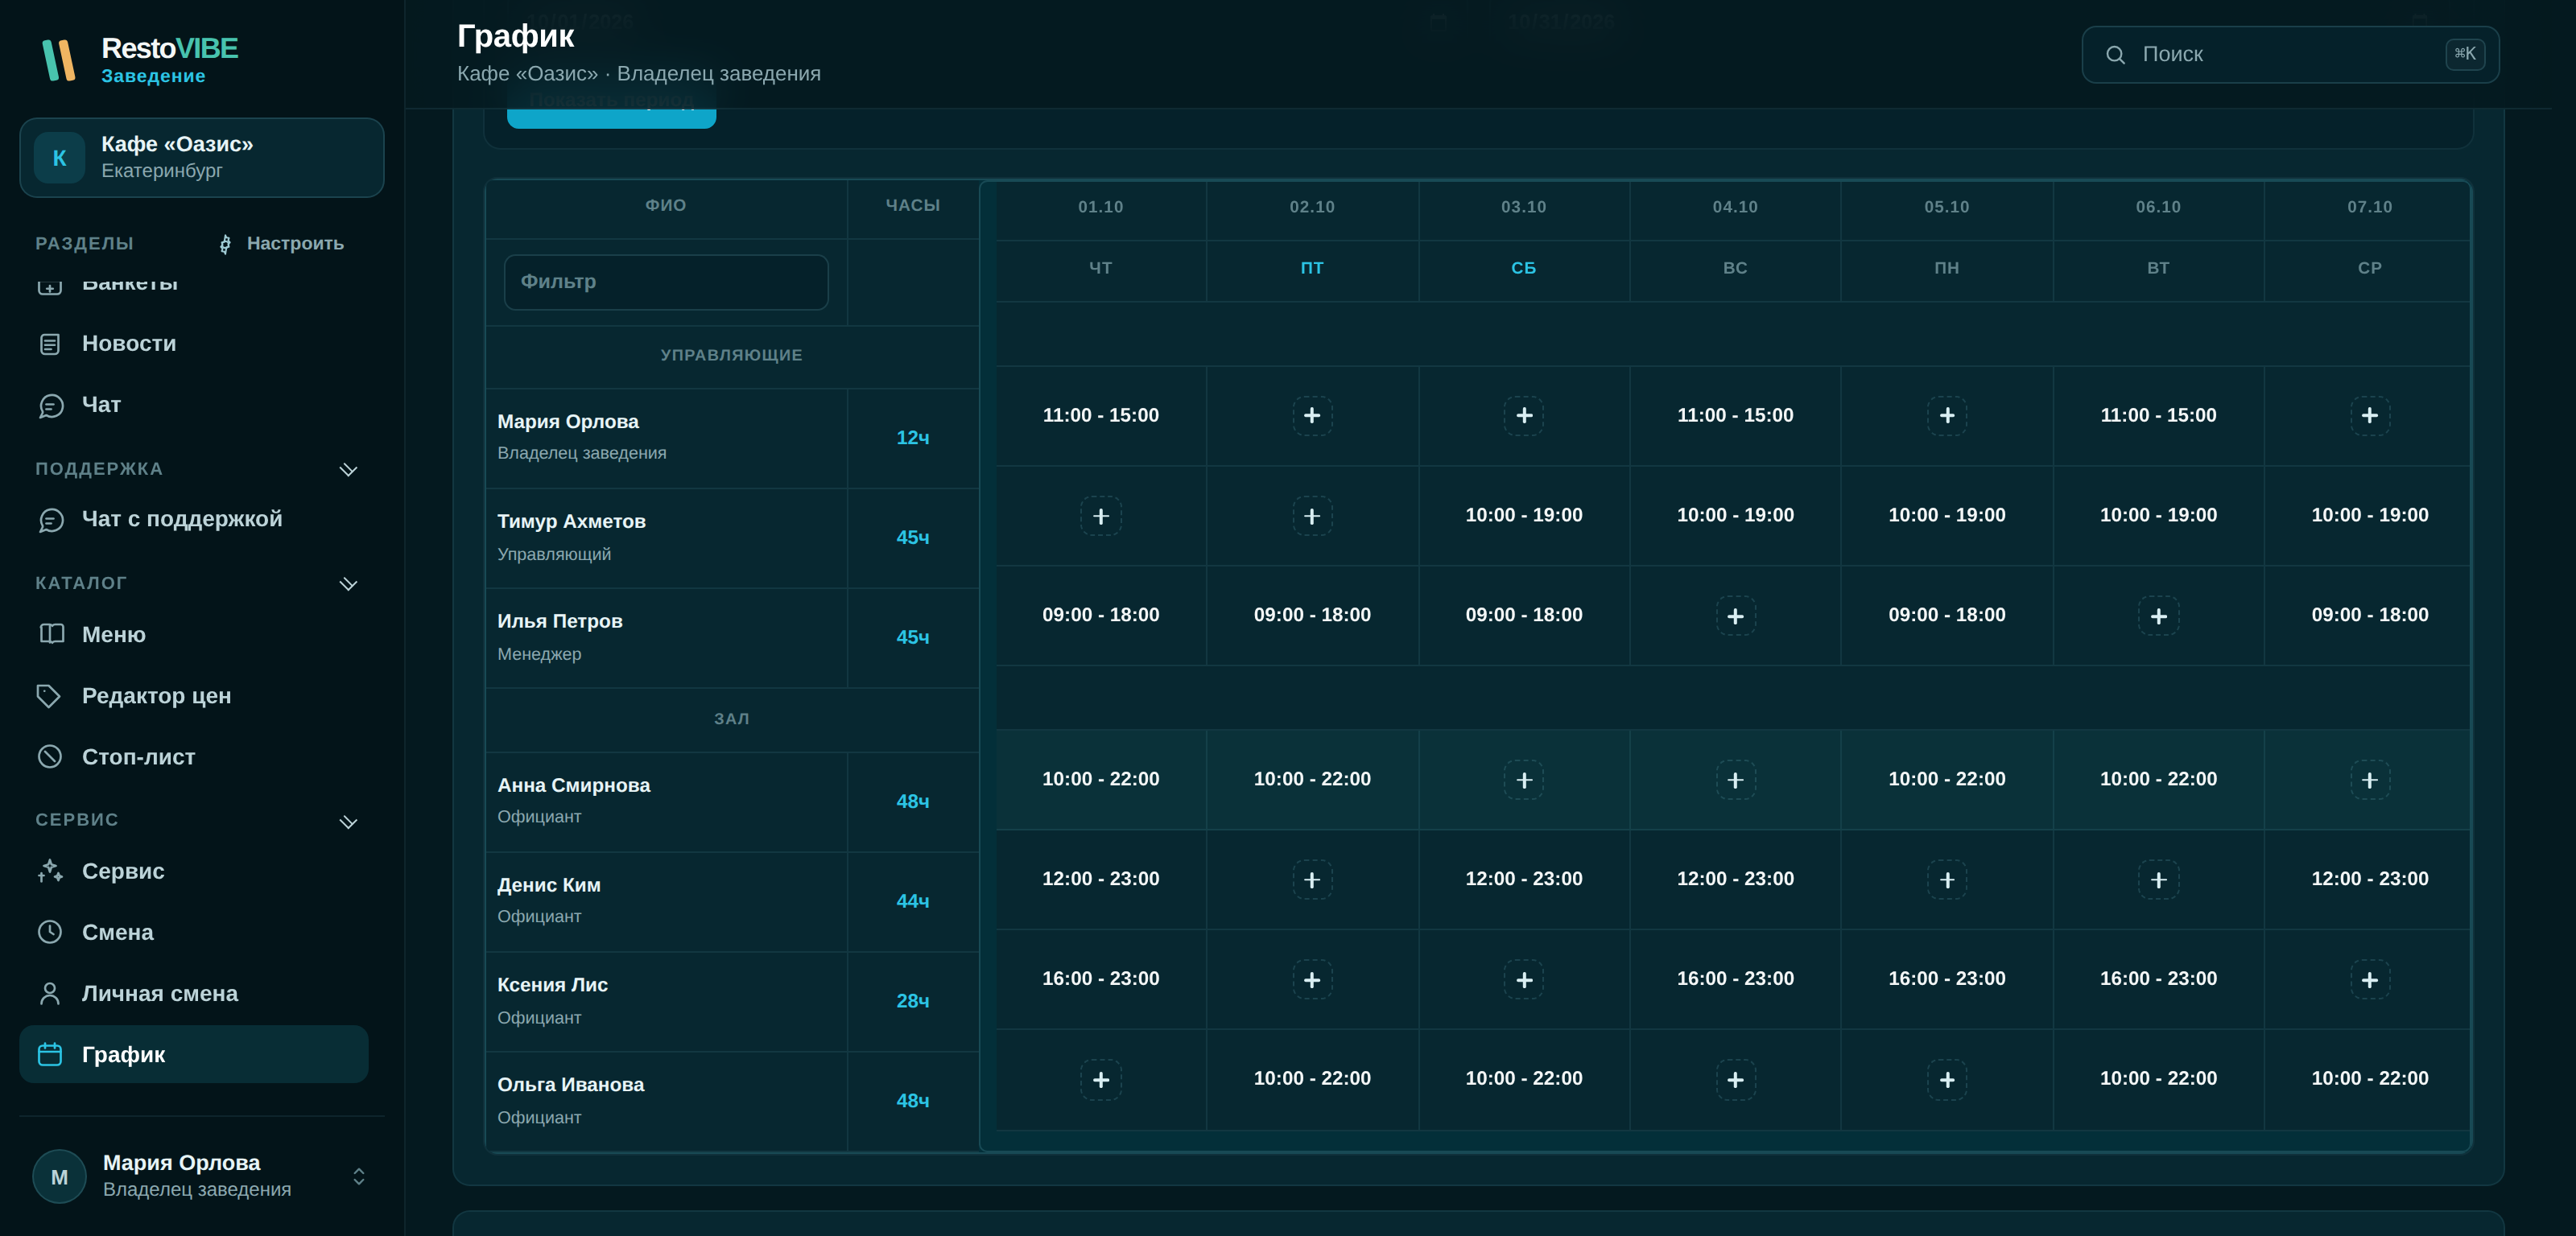Add shift for Денис Ким on 06.10
Viewport: 2576px width, 1236px height.
pos(2158,880)
